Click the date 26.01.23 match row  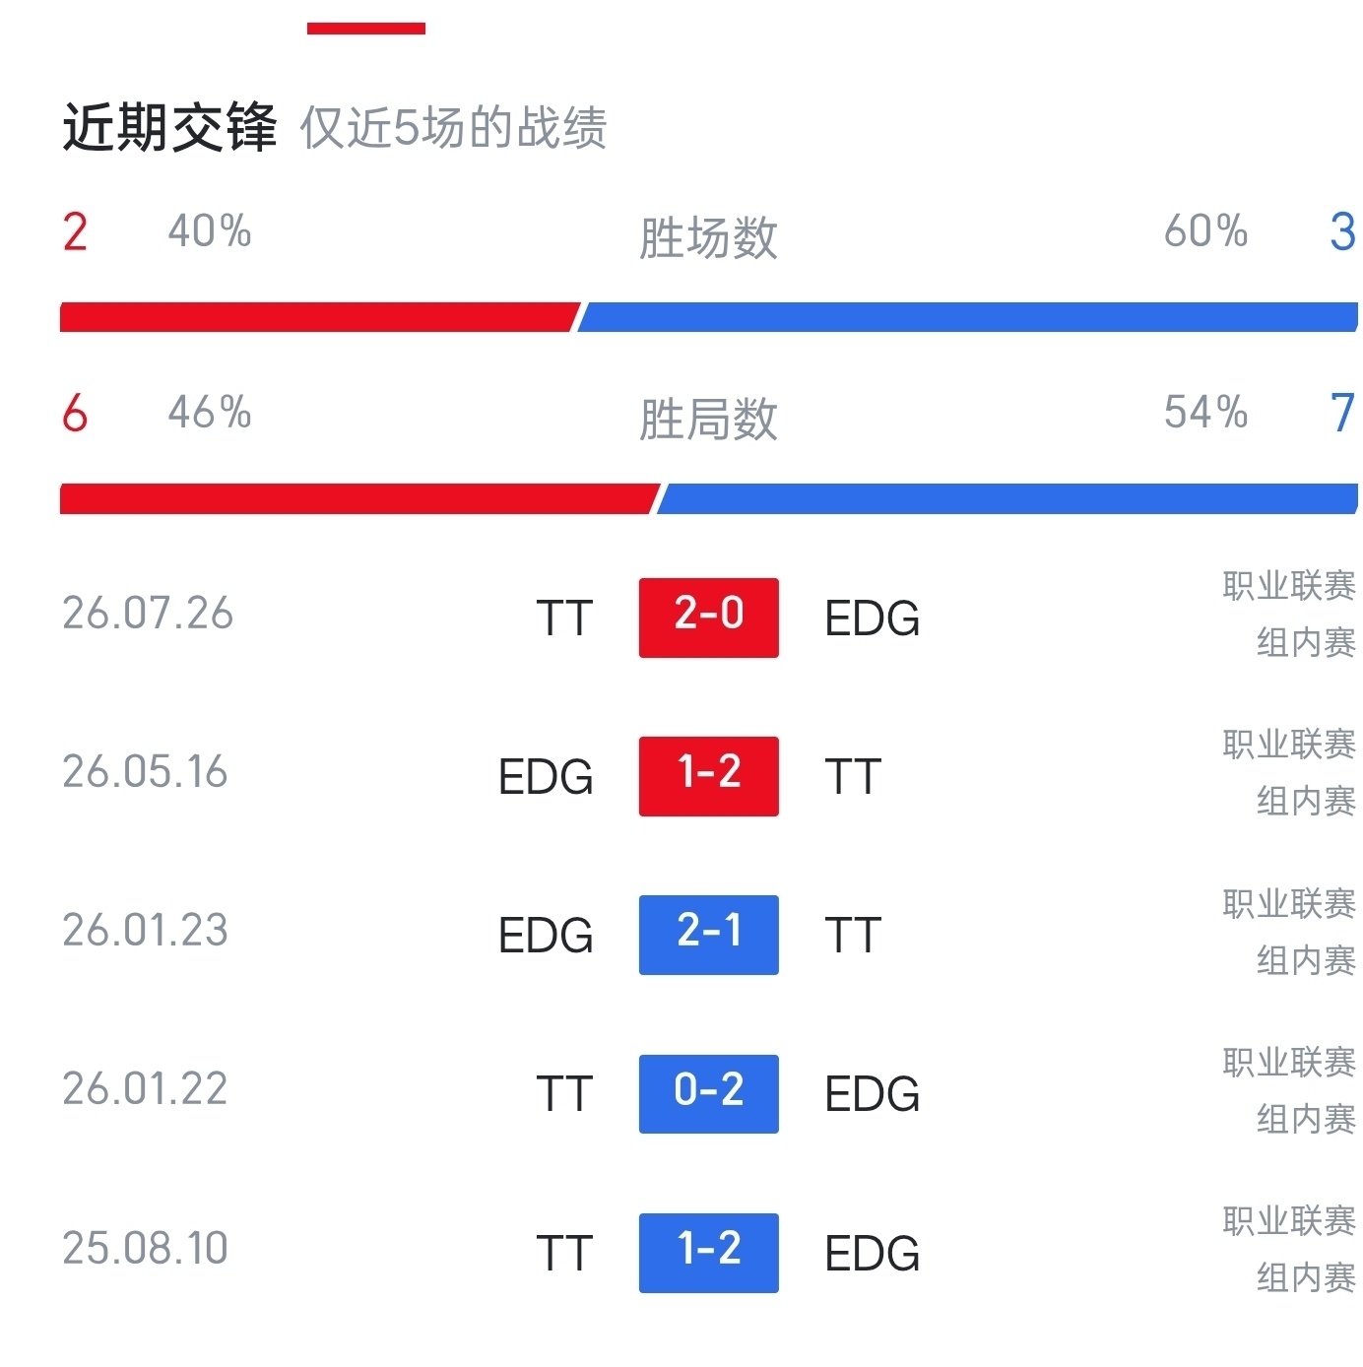coord(145,931)
